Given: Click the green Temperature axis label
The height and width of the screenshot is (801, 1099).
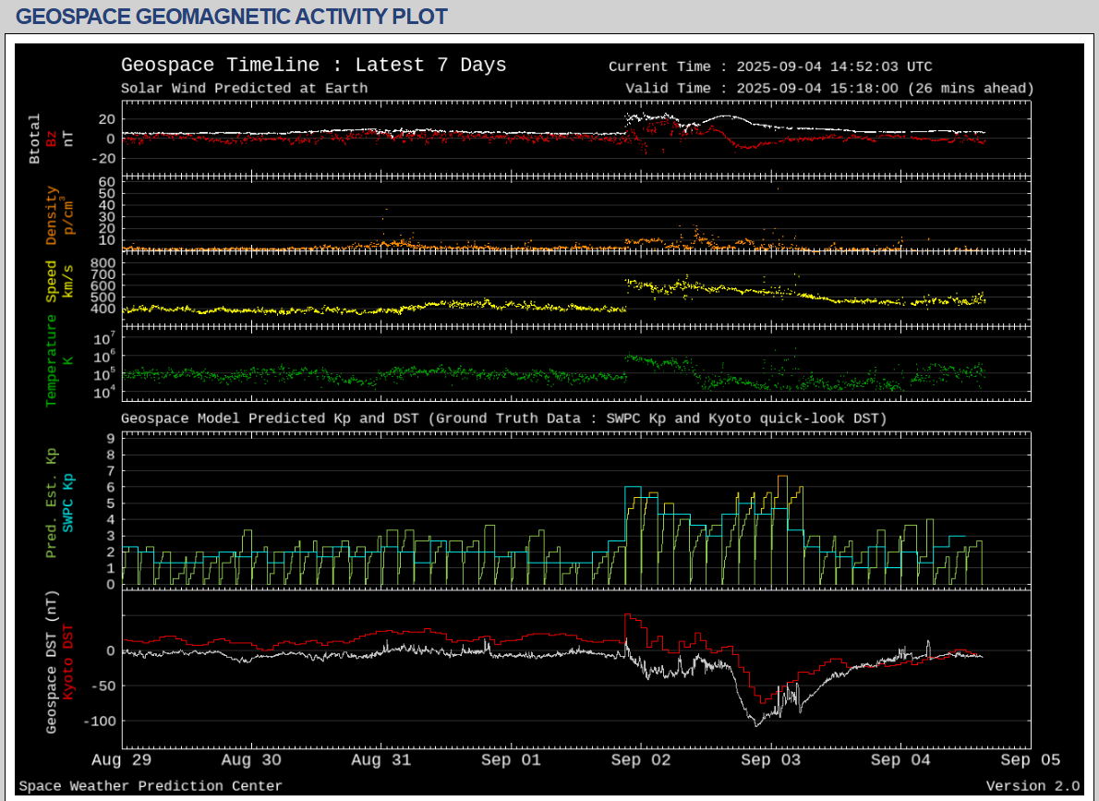Looking at the screenshot, I should coord(52,360).
